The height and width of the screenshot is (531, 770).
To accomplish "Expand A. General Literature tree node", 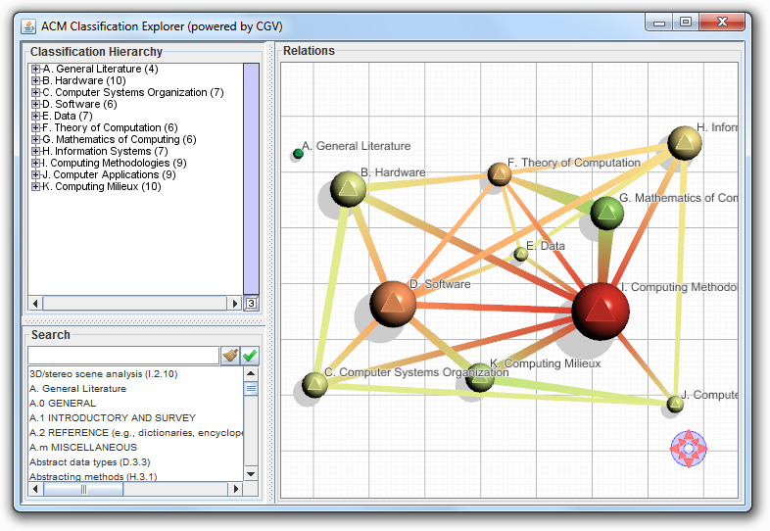I will 35,70.
